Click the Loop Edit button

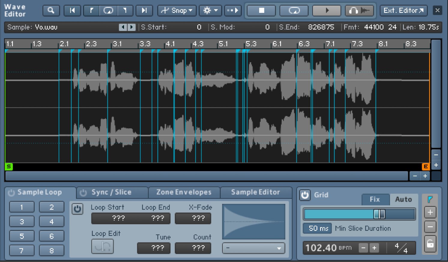pos(102,246)
